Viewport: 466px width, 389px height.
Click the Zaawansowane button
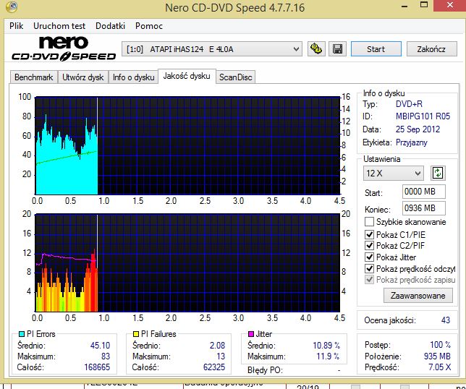(418, 296)
